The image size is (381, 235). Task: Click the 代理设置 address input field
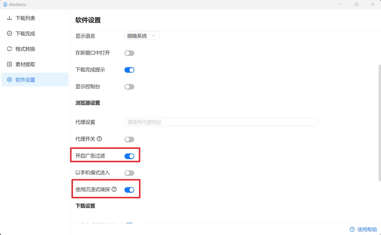(221, 122)
